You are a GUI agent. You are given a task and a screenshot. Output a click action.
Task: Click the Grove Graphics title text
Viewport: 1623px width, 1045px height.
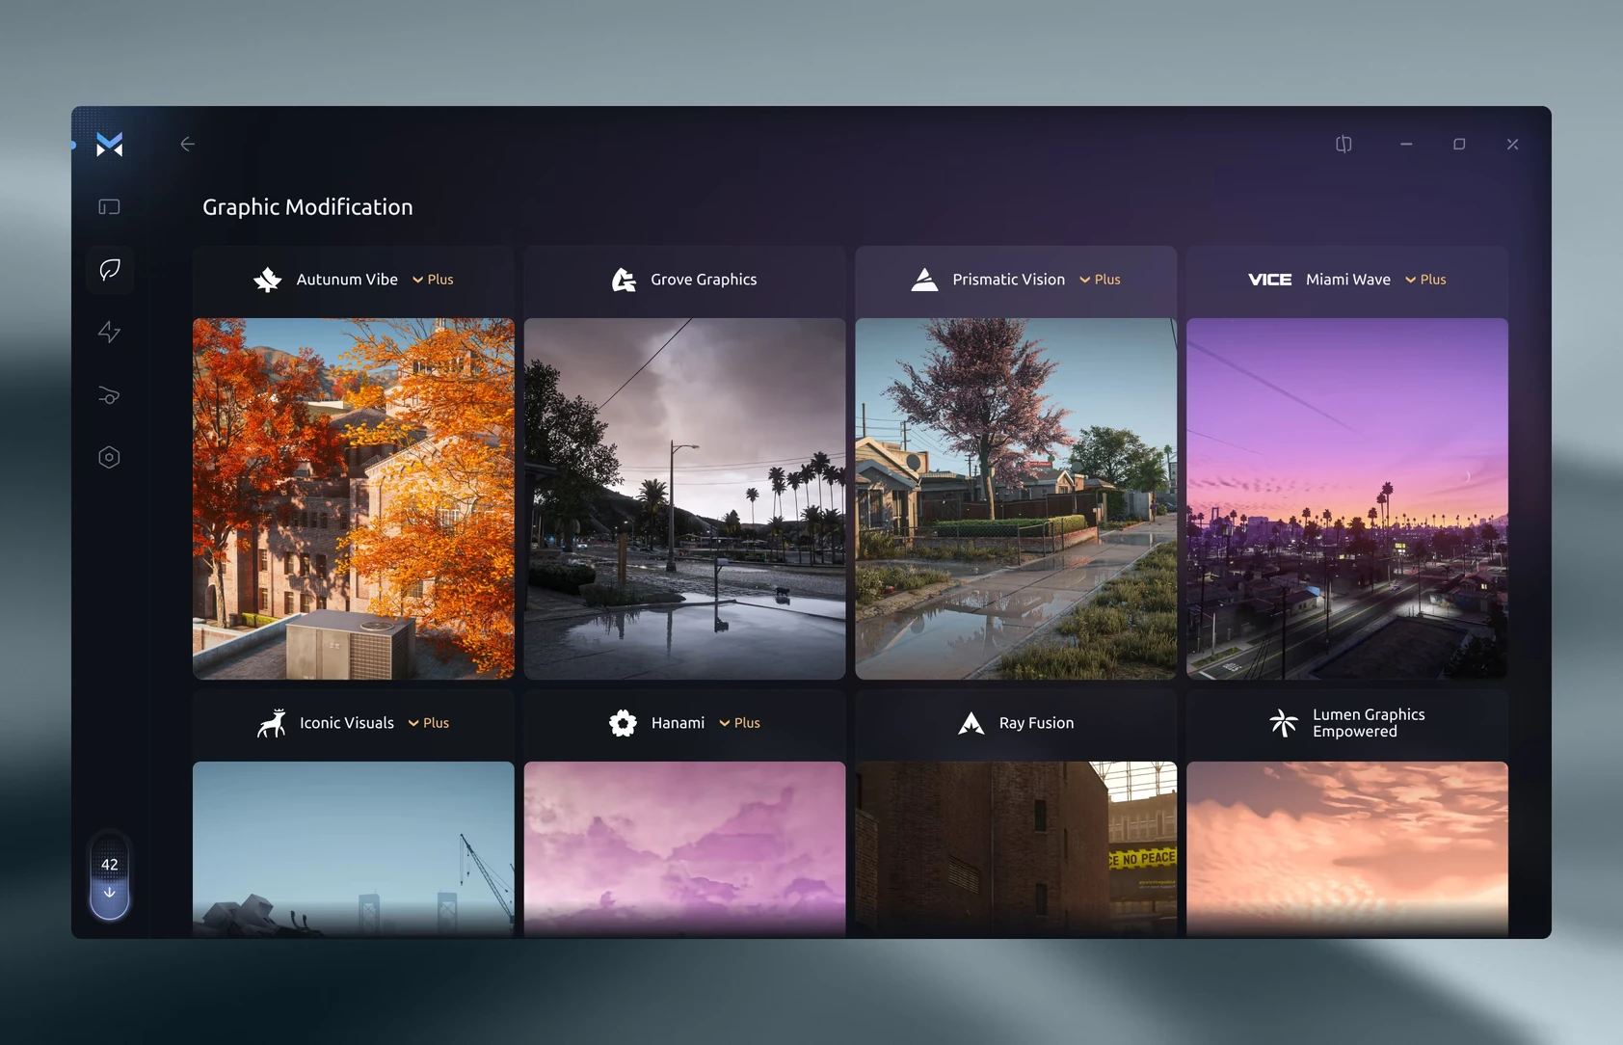click(704, 280)
